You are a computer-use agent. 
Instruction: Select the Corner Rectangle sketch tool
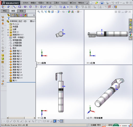tap(20, 7)
